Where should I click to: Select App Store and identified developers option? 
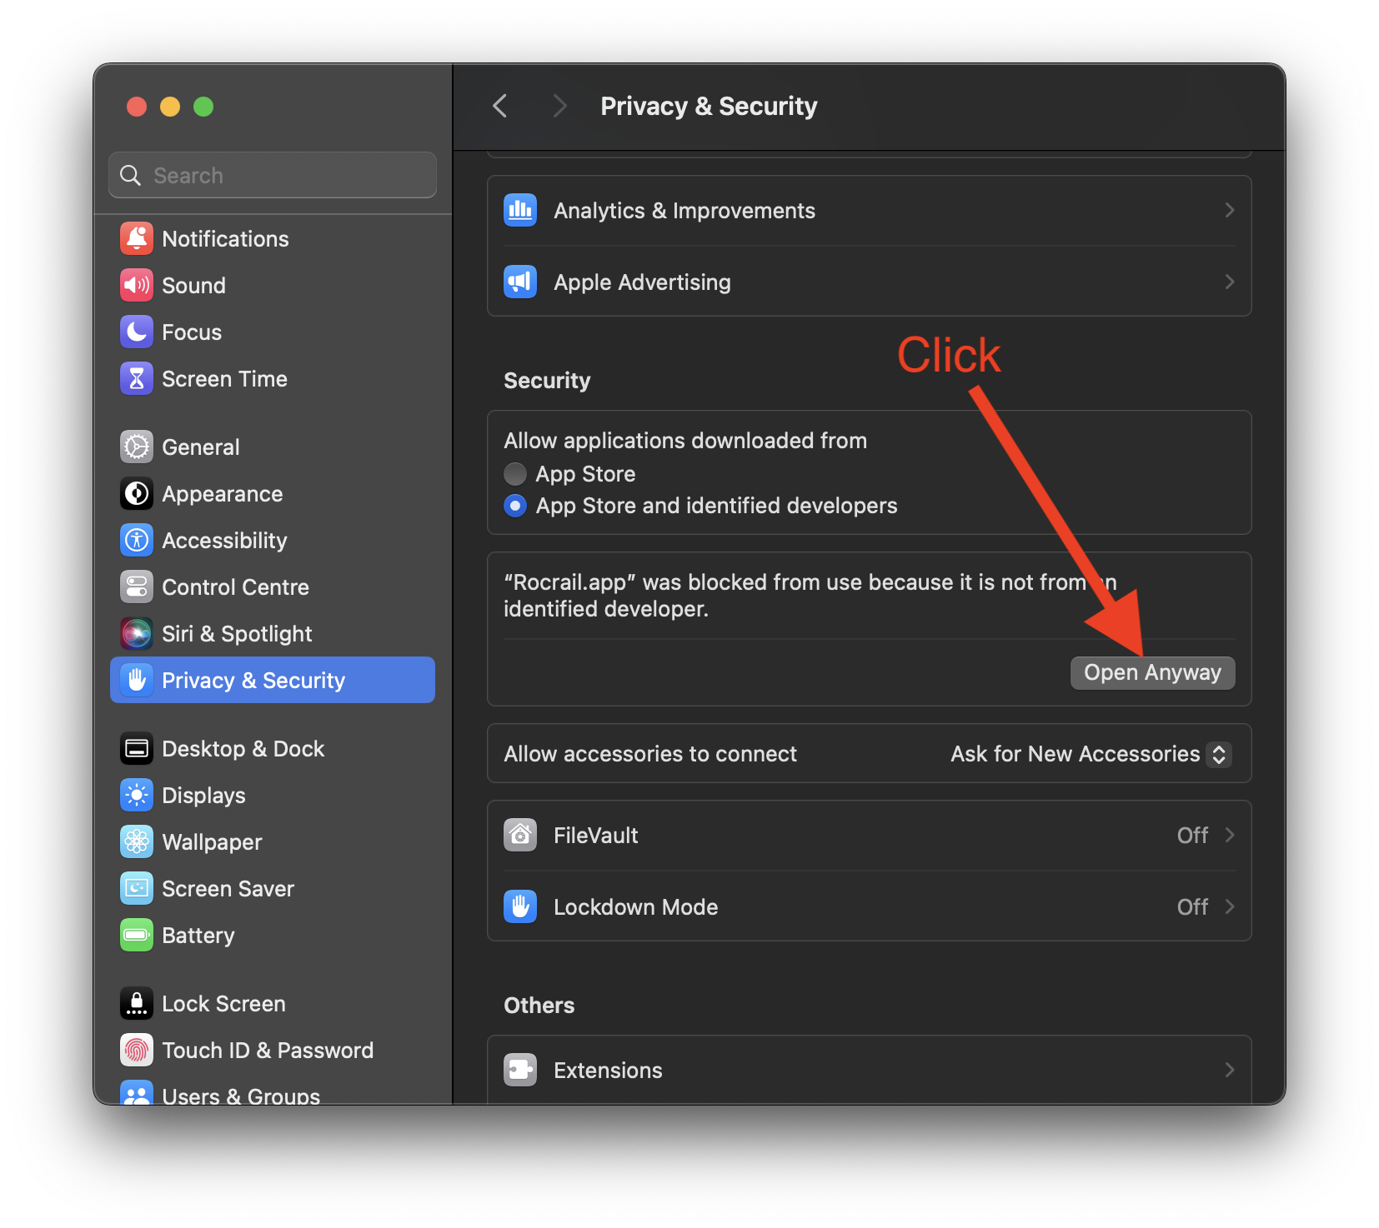(516, 506)
